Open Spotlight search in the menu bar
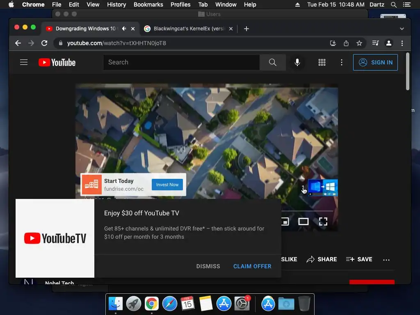This screenshot has height=315, width=420. pyautogui.click(x=394, y=5)
